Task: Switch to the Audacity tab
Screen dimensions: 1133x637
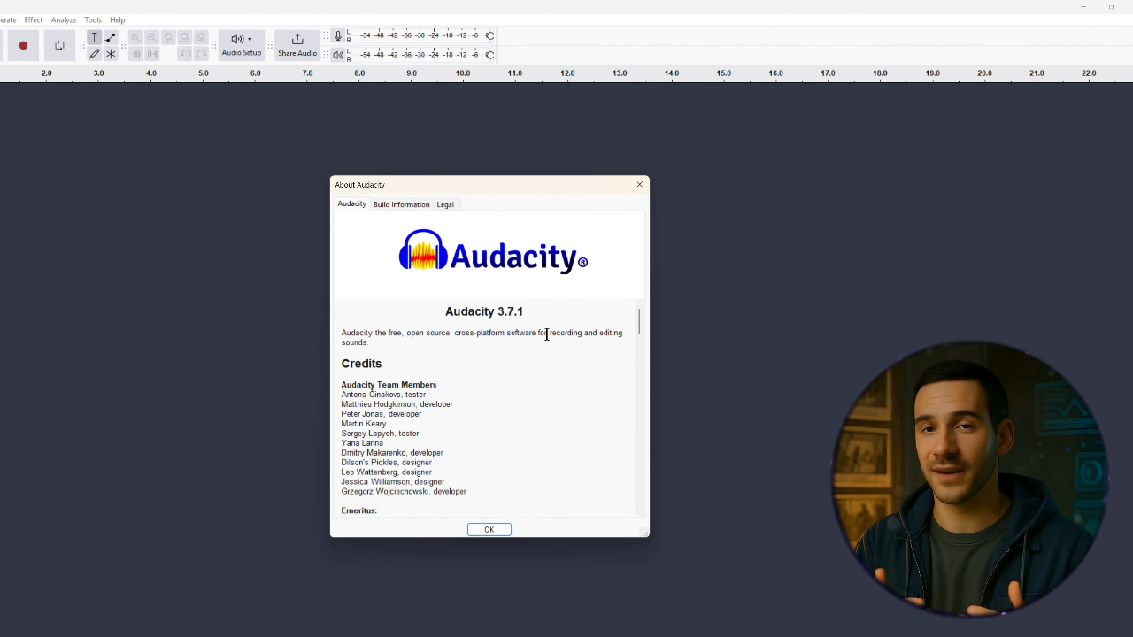Action: click(351, 203)
